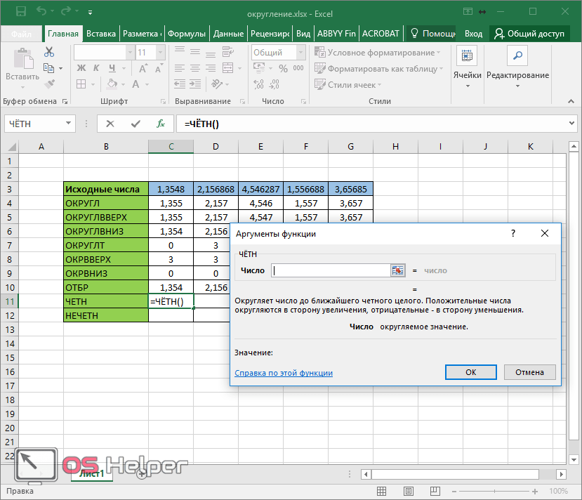Click the increase font size icon

click(x=143, y=68)
